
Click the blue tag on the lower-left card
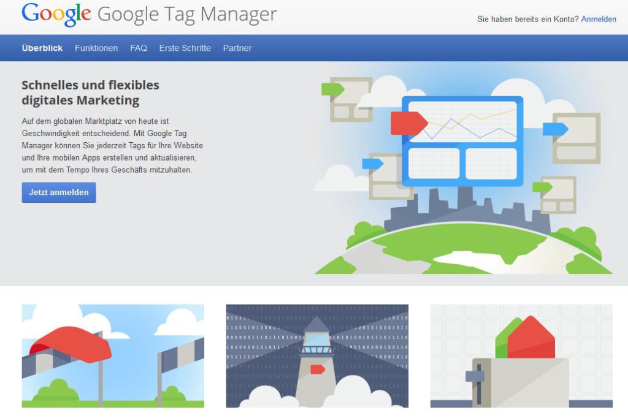372,164
